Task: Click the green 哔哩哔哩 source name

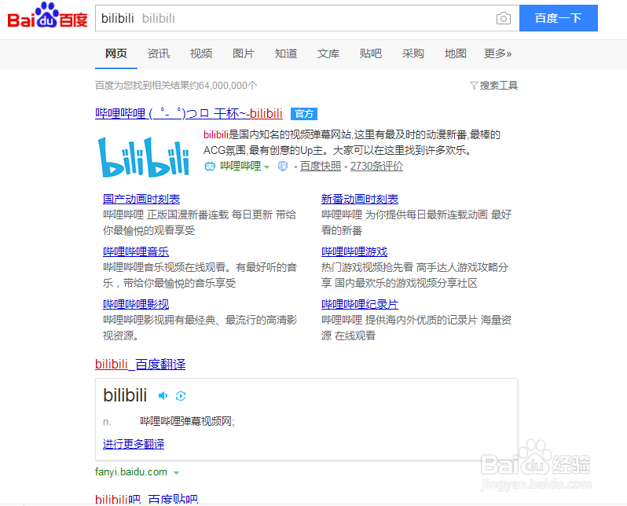Action: tap(240, 166)
